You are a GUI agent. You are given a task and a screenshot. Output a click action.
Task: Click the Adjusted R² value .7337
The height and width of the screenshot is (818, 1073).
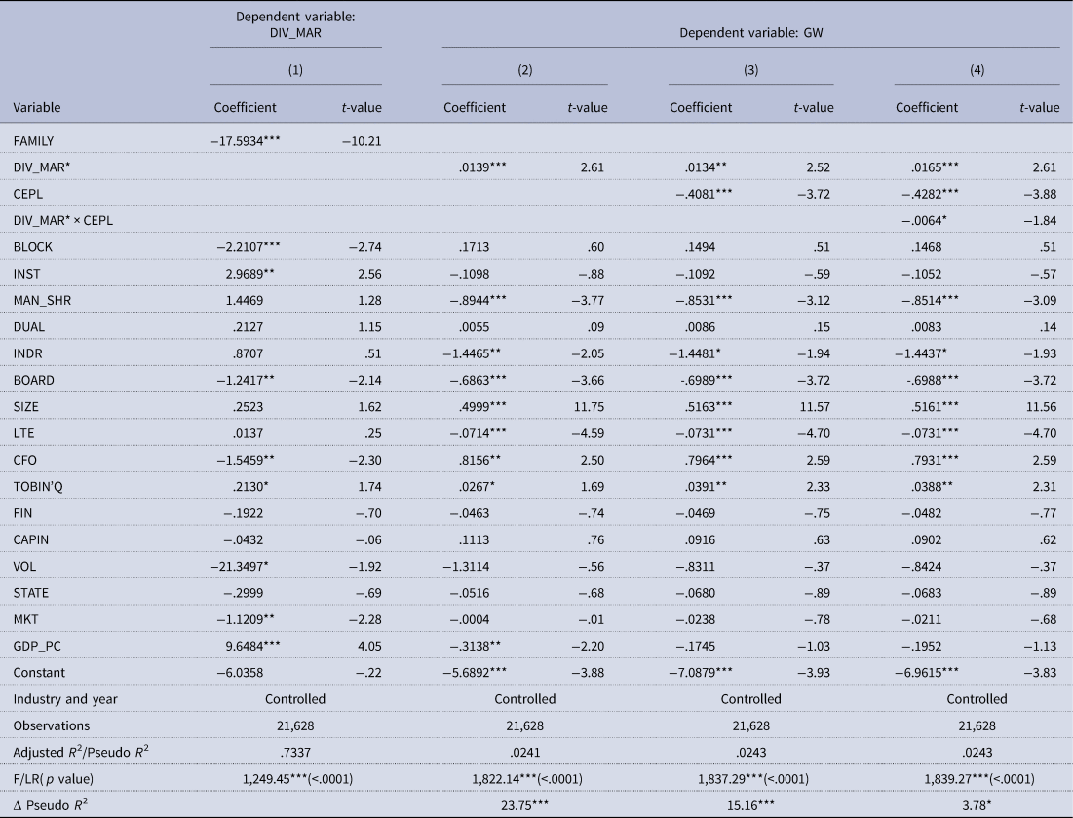click(295, 752)
